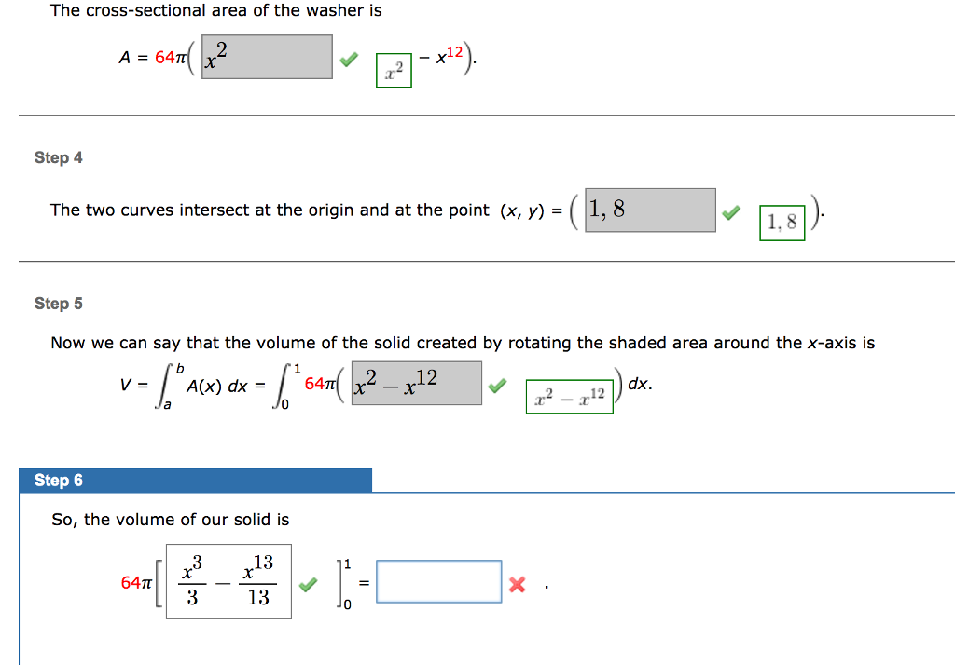
Task: Click the green-bordered x² correct answer box
Action: (394, 71)
